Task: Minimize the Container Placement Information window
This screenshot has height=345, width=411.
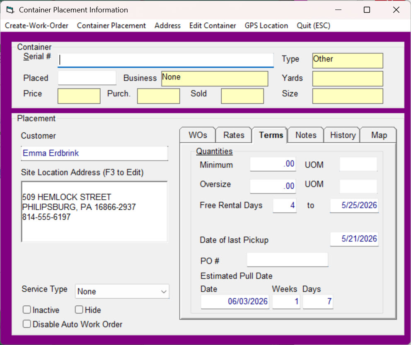Action: [x=338, y=10]
